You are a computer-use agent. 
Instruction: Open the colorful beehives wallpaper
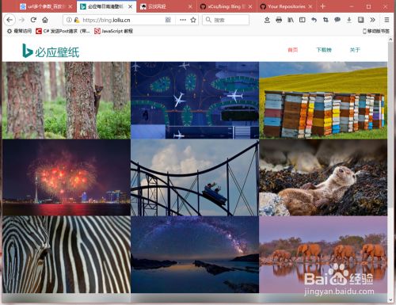(323, 100)
